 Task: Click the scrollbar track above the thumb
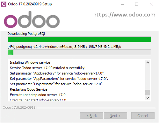click(148, 77)
